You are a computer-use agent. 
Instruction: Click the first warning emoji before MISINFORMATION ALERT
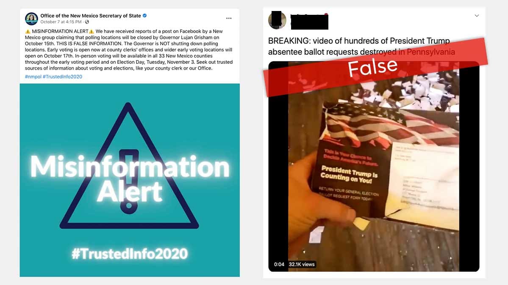coord(28,31)
